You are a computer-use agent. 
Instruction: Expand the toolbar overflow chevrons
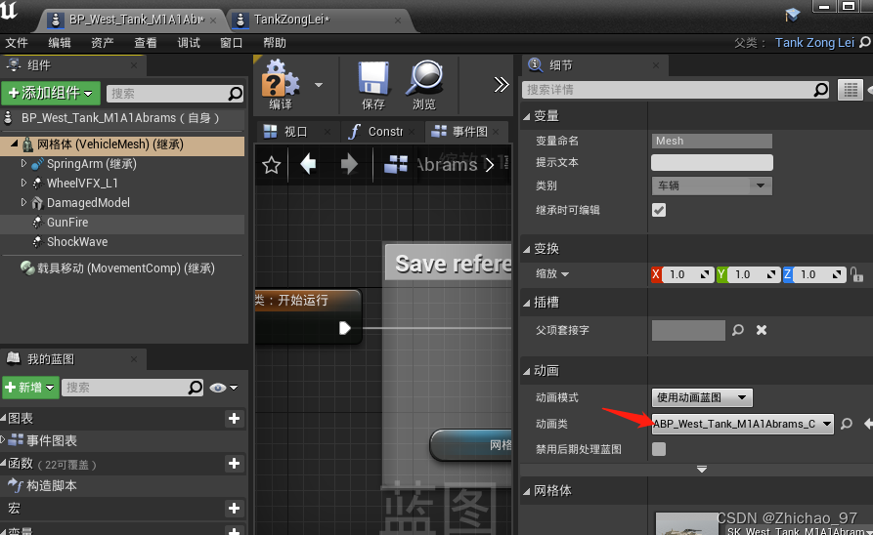[x=502, y=85]
